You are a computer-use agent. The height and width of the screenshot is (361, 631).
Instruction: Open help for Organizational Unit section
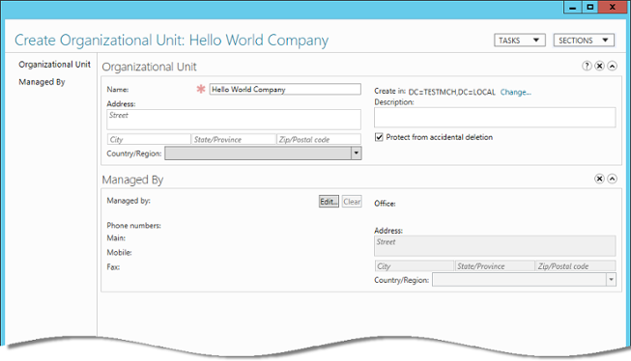pos(587,66)
